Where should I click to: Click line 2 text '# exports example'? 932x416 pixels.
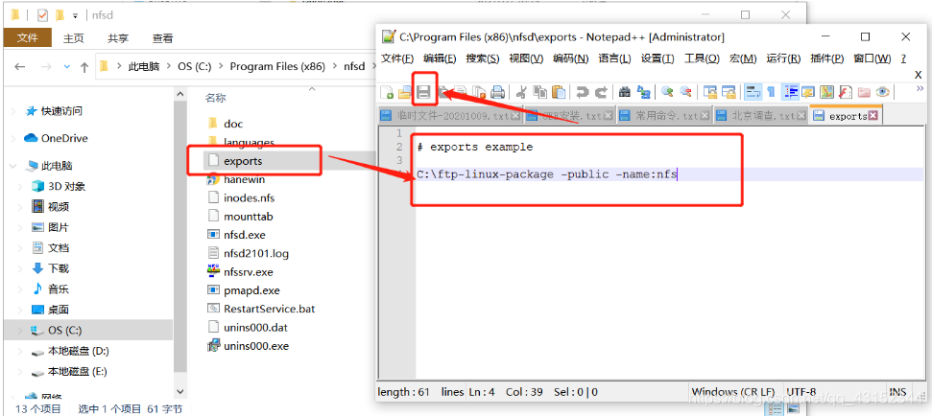(x=475, y=147)
